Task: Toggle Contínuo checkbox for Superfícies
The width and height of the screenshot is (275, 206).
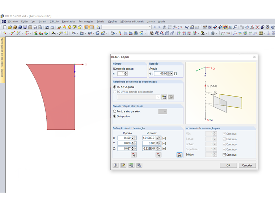Action: [224, 149]
